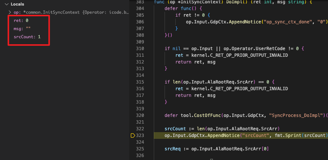Click the yellow debug pointer at line 323
Image resolution: width=328 pixels, height=160 pixels.
(133, 136)
